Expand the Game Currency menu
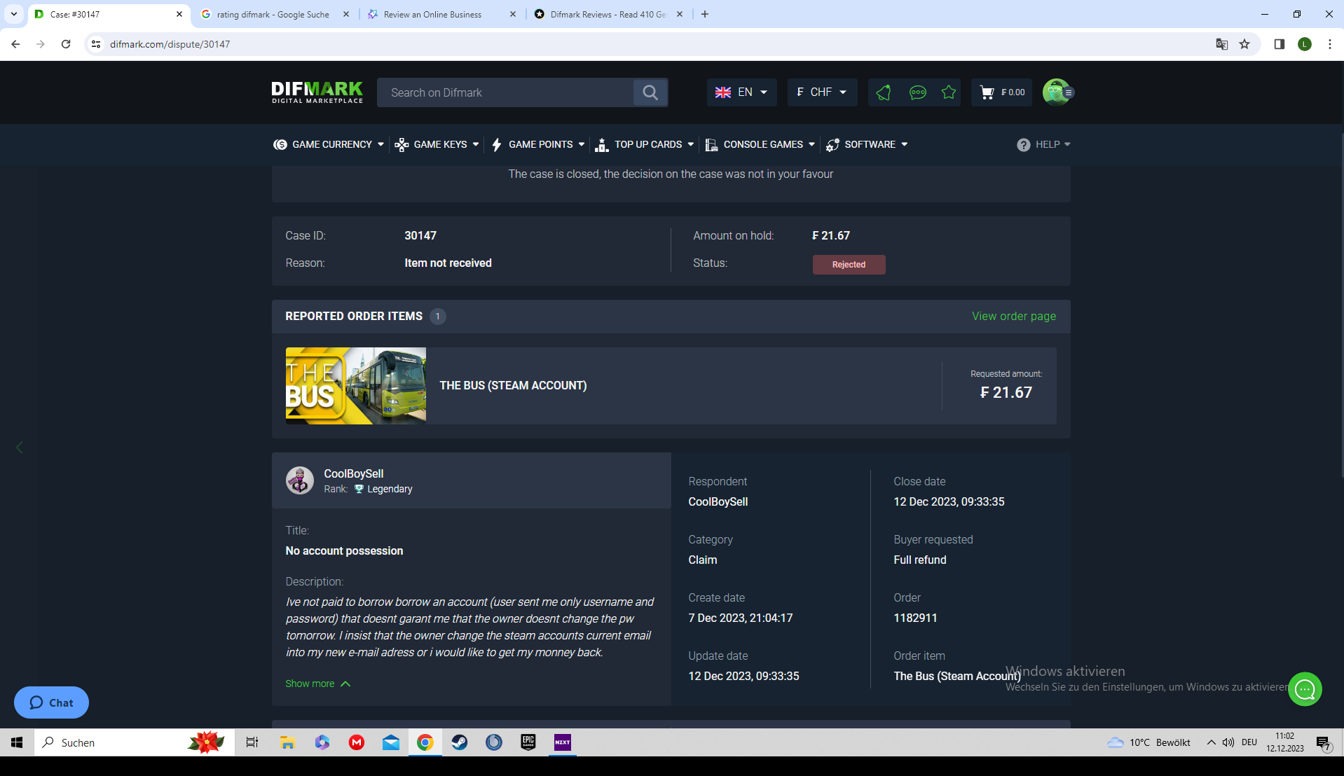Viewport: 1344px width, 776px height. point(329,144)
